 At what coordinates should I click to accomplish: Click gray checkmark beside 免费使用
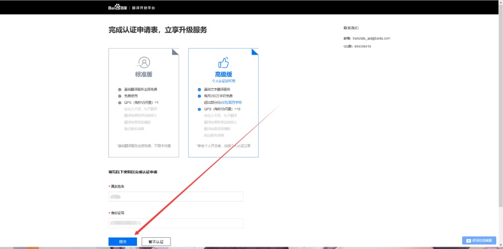point(120,96)
